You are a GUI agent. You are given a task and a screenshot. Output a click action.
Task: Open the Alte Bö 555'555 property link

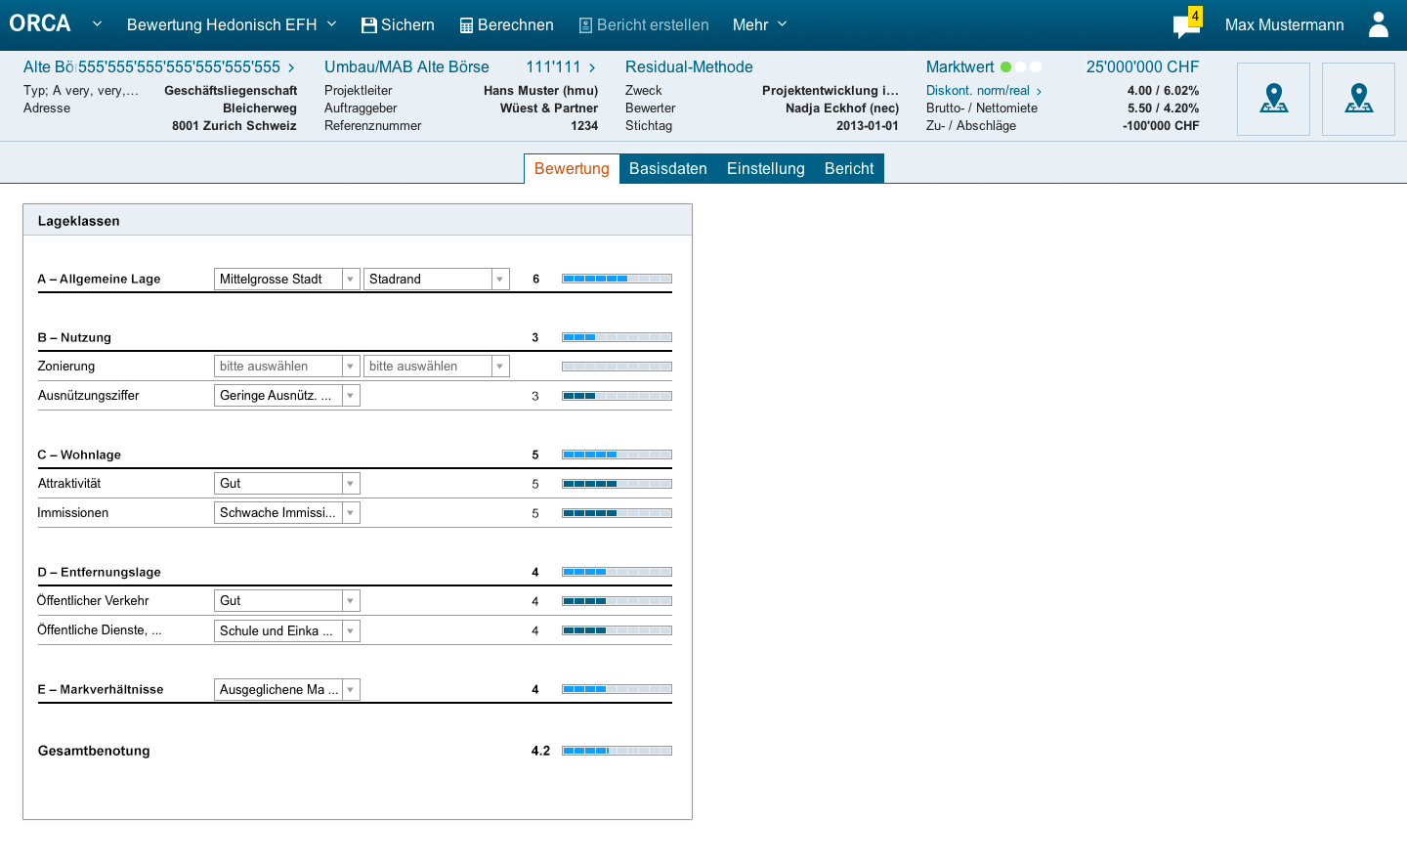(159, 66)
